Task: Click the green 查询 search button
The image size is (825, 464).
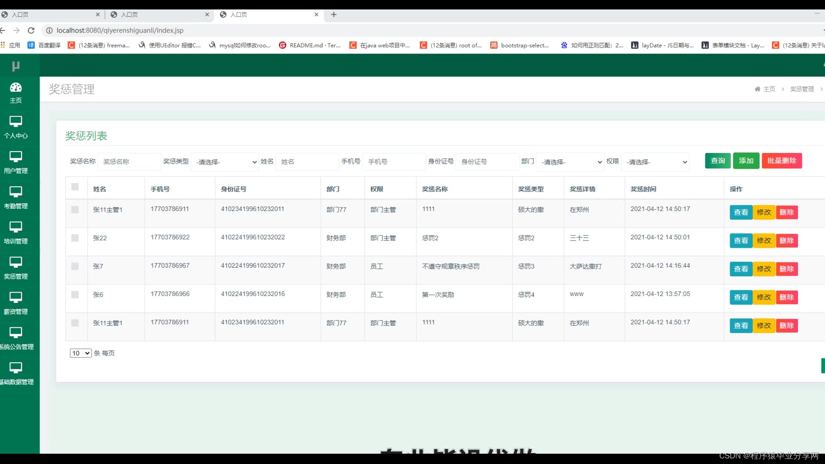Action: tap(718, 161)
